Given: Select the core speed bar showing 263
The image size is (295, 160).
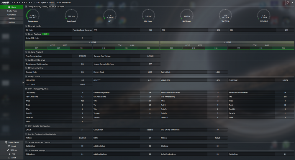Looking at the screenshot, I should (x=59, y=48).
